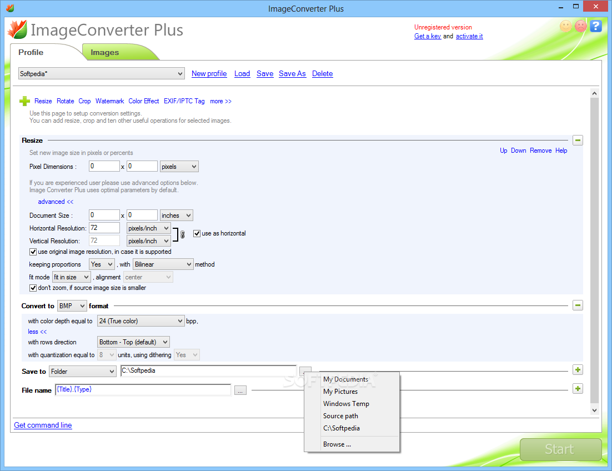Open the Bilinear method dropdown
Screen dimensions: 612x471
point(163,264)
